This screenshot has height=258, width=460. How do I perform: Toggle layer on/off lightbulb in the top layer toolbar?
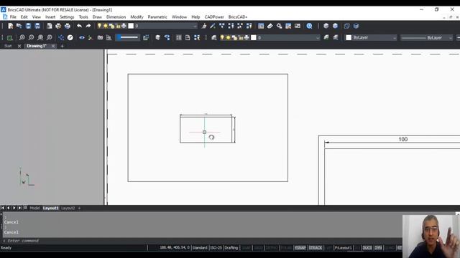coord(99,26)
